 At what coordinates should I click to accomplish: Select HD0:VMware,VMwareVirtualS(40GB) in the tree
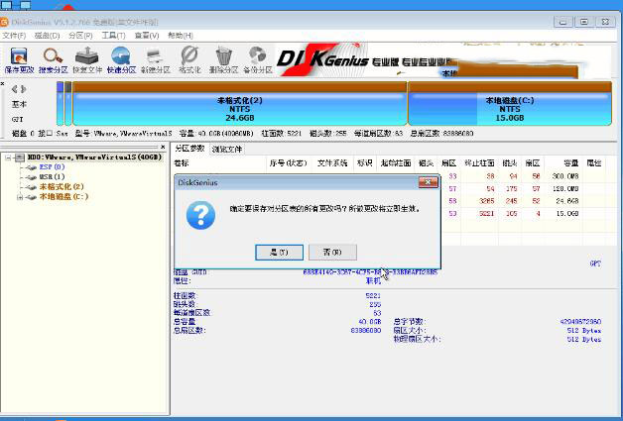point(94,158)
